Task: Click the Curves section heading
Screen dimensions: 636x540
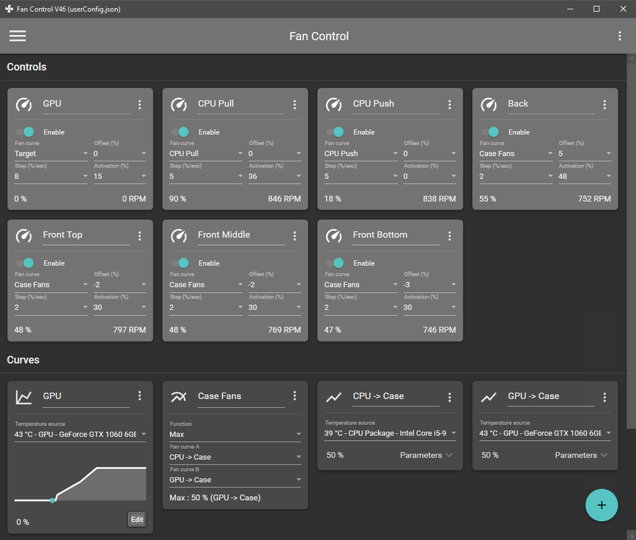Action: point(23,360)
